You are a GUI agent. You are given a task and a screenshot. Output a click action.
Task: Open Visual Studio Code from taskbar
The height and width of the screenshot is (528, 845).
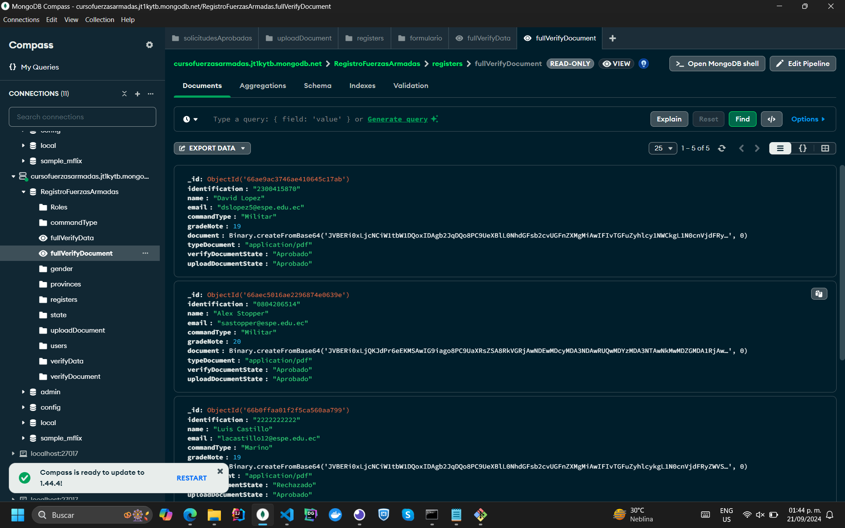(287, 514)
